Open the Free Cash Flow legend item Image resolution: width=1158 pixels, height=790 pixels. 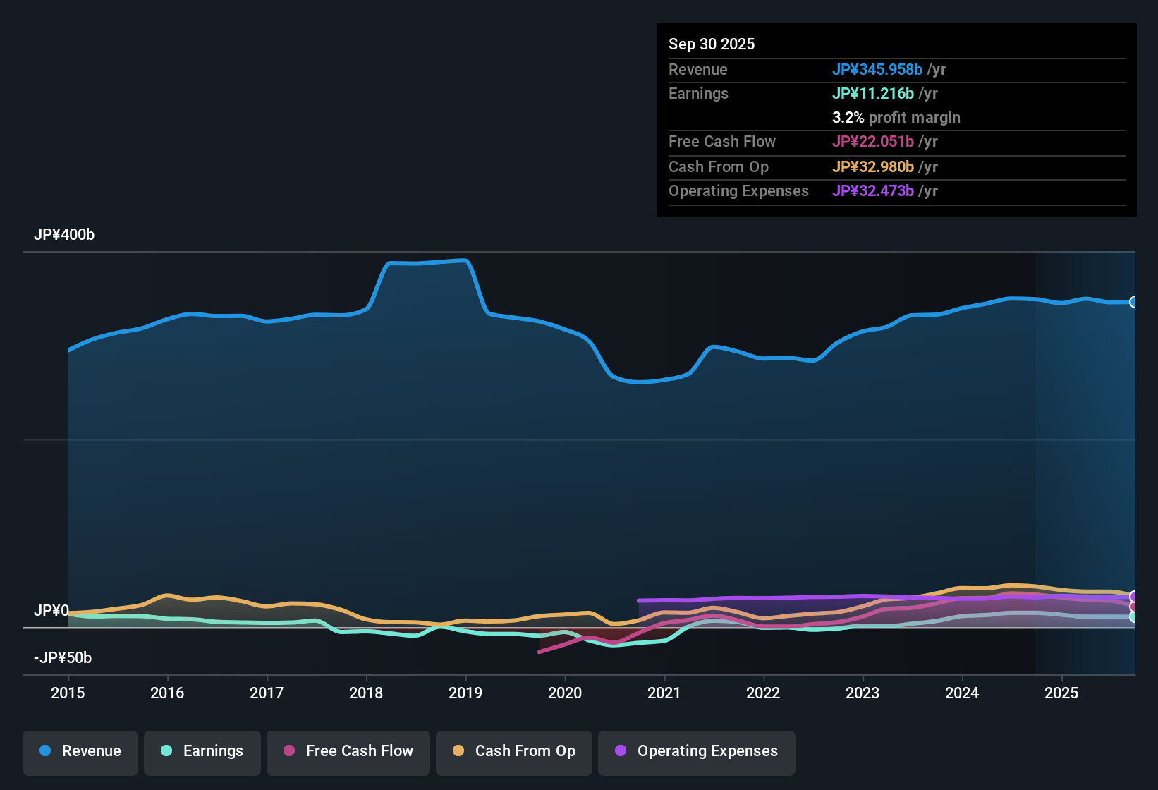coord(348,751)
